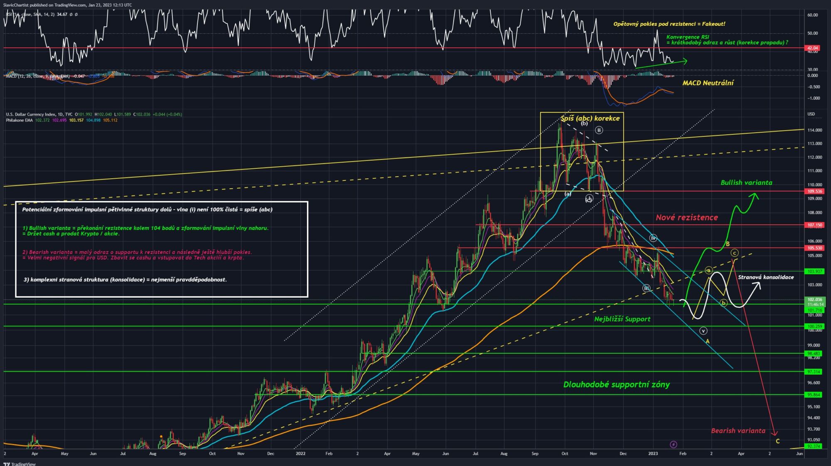Click the 'Bullish varianta' annotation
Screen dimensions: 831x466
[746, 182]
